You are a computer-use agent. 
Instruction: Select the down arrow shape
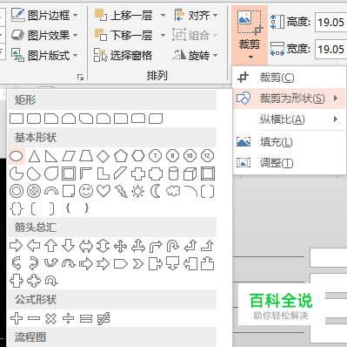click(x=69, y=246)
